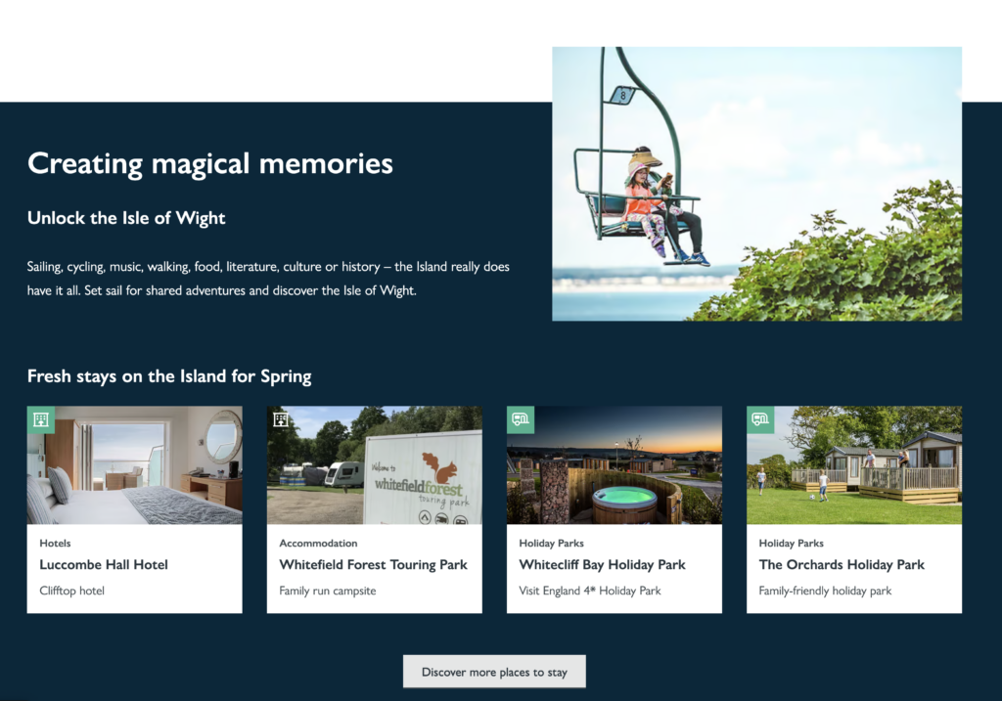Viewport: 1002px width, 701px height.
Task: Open The Orchards Holiday Park title
Action: (x=842, y=564)
